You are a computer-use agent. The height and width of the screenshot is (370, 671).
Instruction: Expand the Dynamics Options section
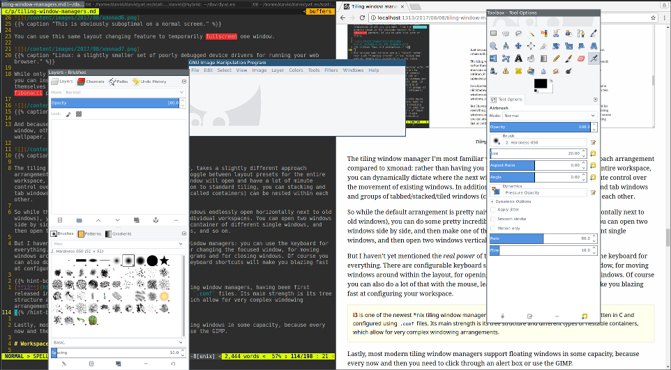(x=492, y=201)
